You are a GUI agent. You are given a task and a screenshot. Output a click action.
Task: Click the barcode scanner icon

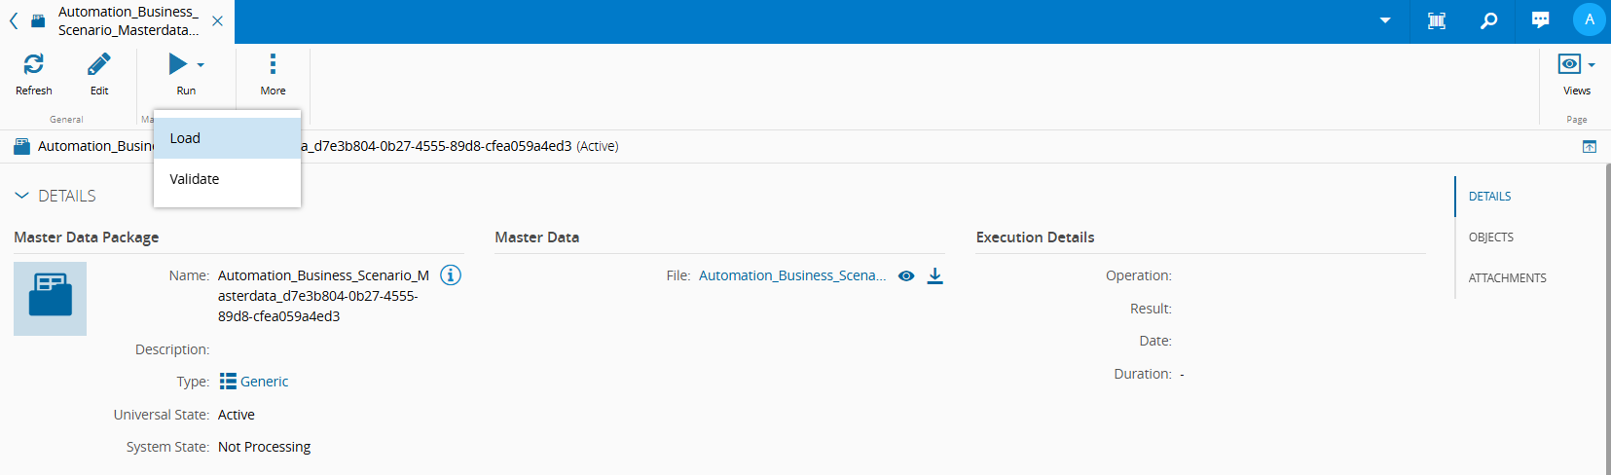click(x=1436, y=20)
